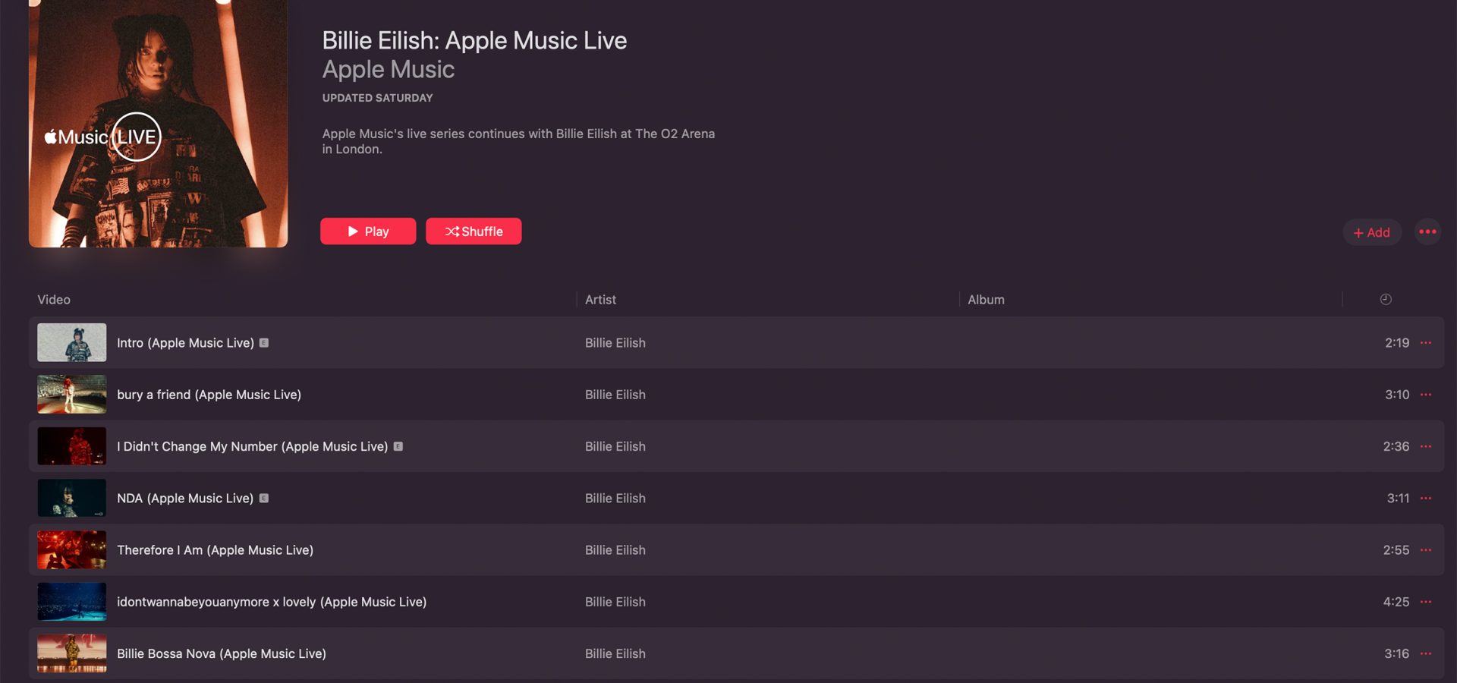Select the bury a friend video thumbnail
Viewport: 1457px width, 683px height.
[72, 395]
